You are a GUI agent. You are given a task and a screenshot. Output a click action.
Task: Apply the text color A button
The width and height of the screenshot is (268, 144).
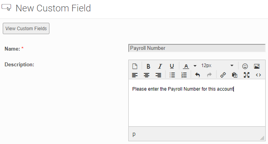coord(186,66)
